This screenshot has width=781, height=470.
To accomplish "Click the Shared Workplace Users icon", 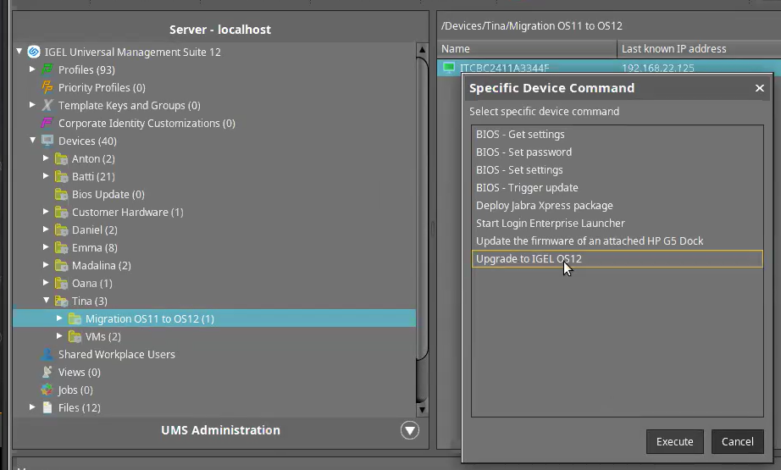I will coord(47,355).
